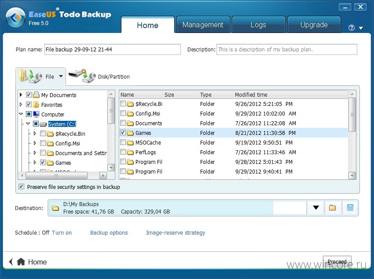
Task: Check the MSOCache checkbox in file list
Action: tap(123, 142)
